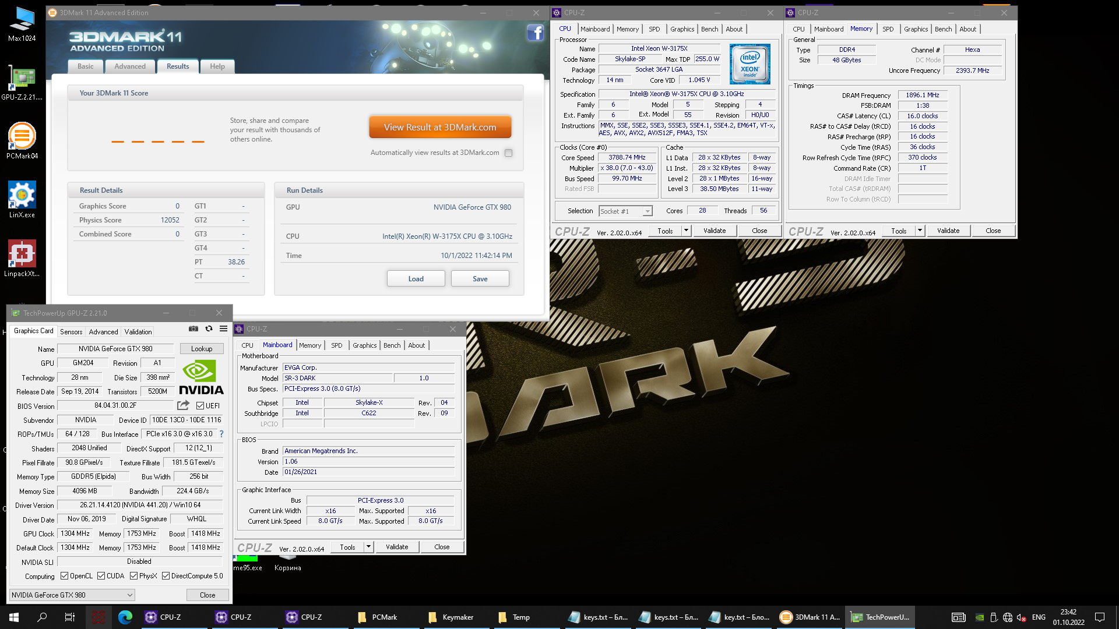Toggle the CUDA checkbox
This screenshot has height=629, width=1119.
point(101,576)
